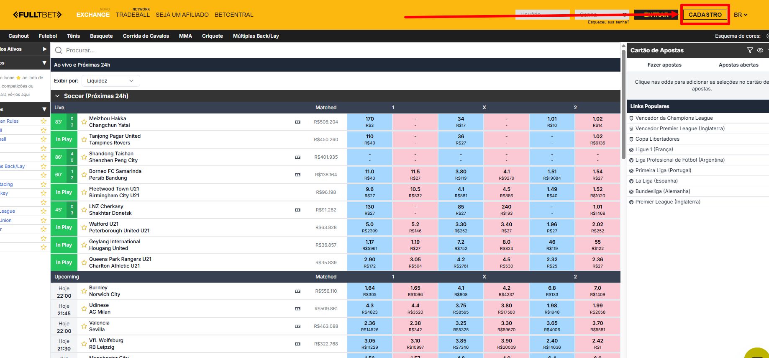This screenshot has width=769, height=358.
Task: Switch to the Apostas abertas tab
Action: (738, 65)
